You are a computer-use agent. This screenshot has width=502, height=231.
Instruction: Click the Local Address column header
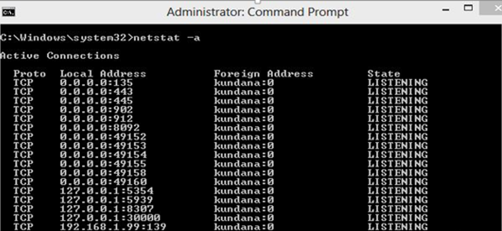(103, 74)
